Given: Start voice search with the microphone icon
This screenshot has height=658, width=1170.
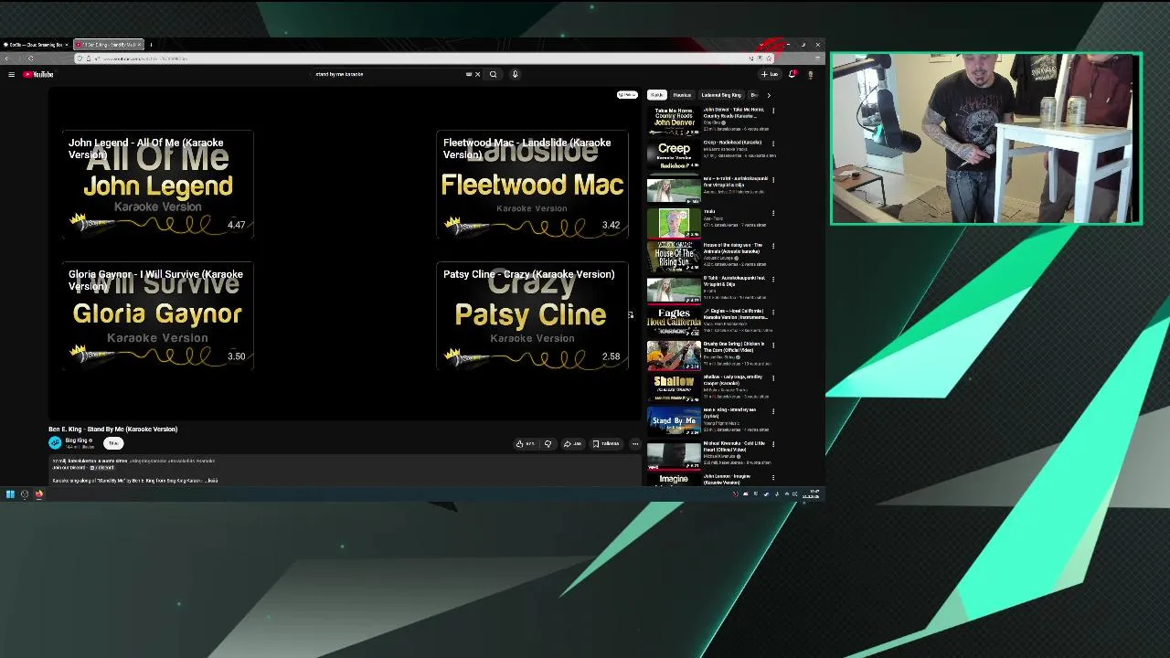Looking at the screenshot, I should [515, 74].
